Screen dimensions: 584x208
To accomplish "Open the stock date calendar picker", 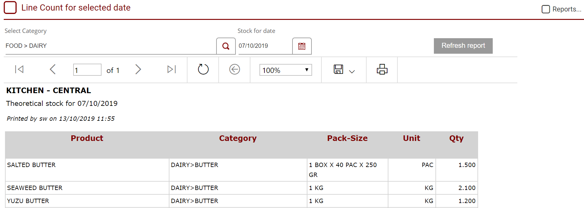I will pyautogui.click(x=302, y=46).
